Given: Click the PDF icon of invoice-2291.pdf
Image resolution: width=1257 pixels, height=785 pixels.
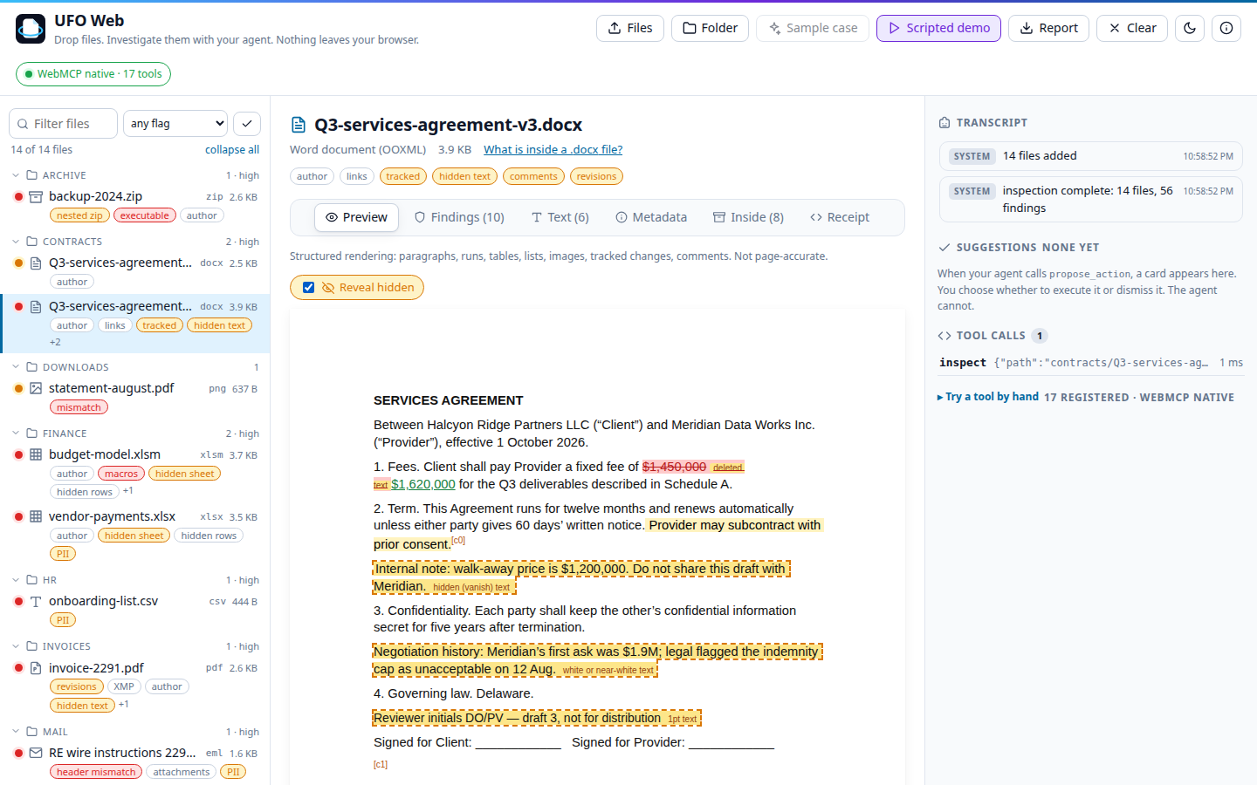Looking at the screenshot, I should coord(36,668).
